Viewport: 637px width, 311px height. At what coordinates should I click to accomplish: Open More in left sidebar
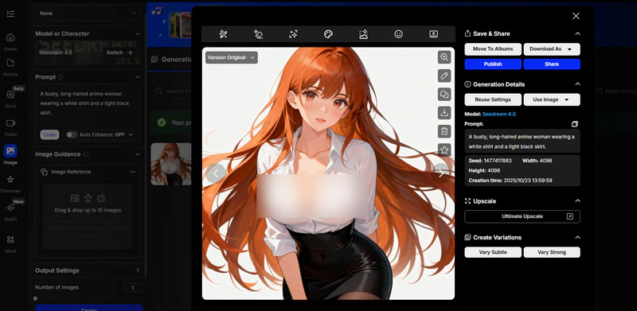tap(10, 244)
